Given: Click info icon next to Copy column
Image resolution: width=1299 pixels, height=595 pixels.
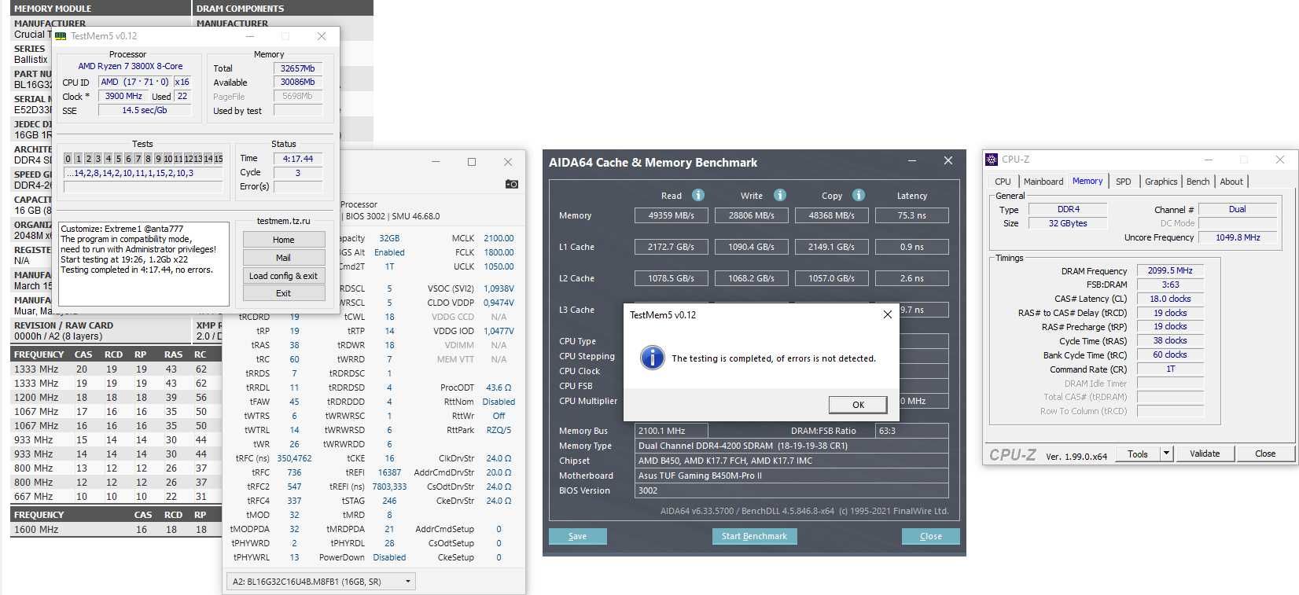Looking at the screenshot, I should (x=858, y=195).
